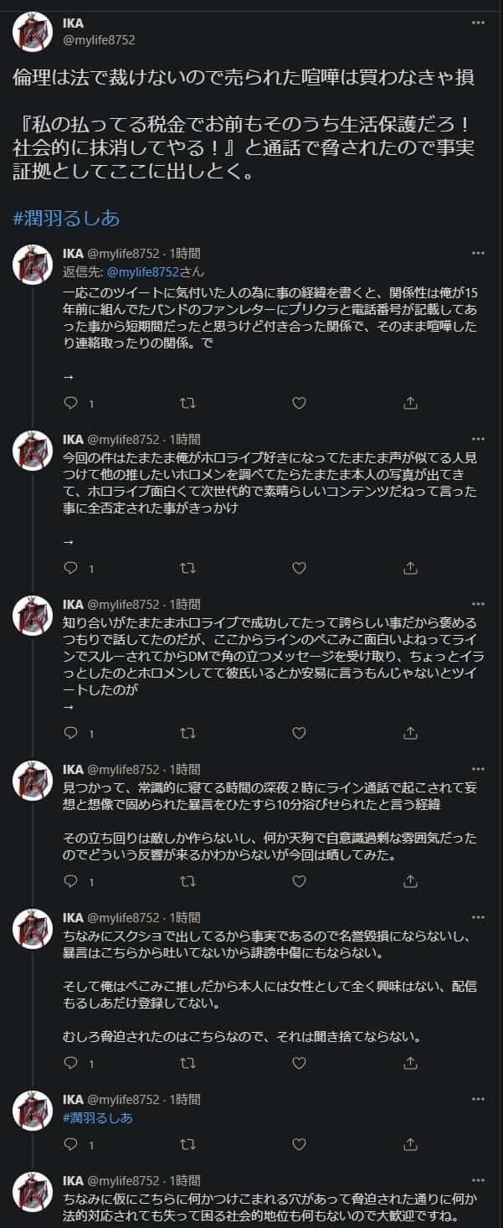The image size is (503, 1228).
Task: Open more options on the #潤羽るしあ reply
Action: tap(479, 1100)
